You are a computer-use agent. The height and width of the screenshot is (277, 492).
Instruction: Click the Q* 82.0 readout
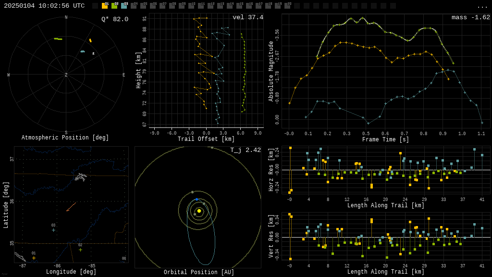coord(114,19)
